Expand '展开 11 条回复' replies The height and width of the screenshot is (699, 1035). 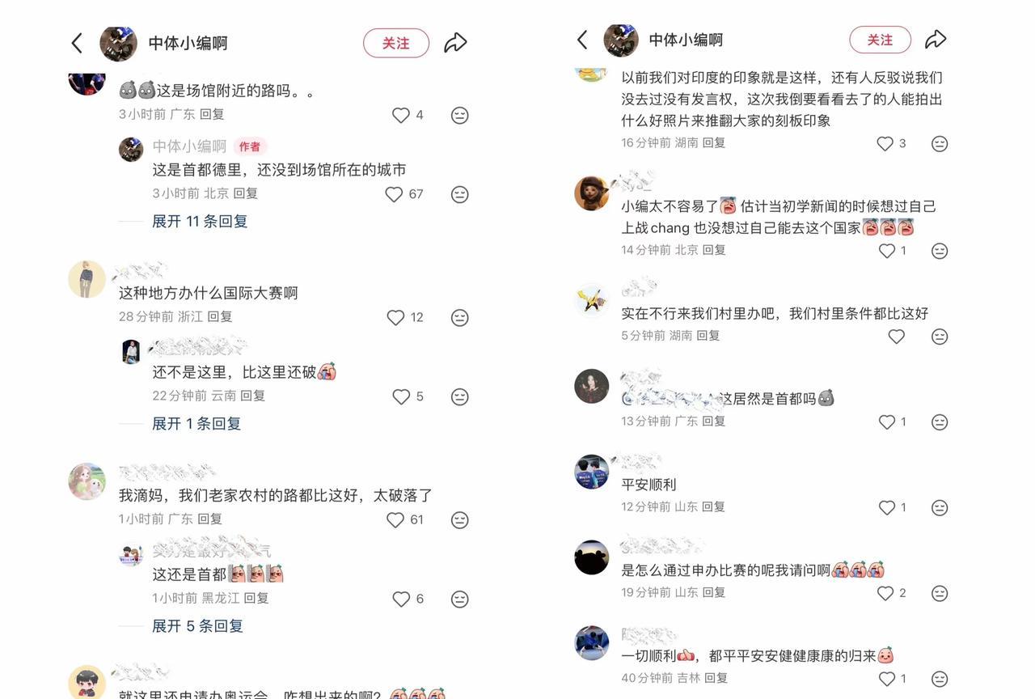point(200,221)
